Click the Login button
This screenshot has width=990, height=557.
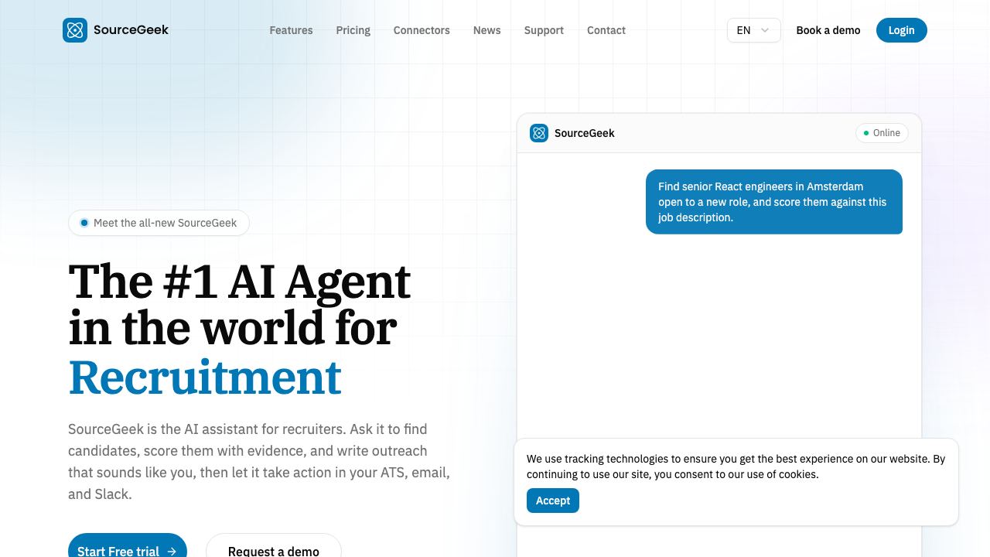click(902, 30)
